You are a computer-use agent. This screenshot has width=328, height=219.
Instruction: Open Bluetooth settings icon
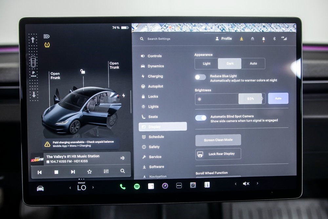pos(274,39)
